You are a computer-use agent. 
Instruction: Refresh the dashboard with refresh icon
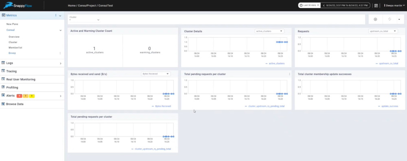[389, 19]
